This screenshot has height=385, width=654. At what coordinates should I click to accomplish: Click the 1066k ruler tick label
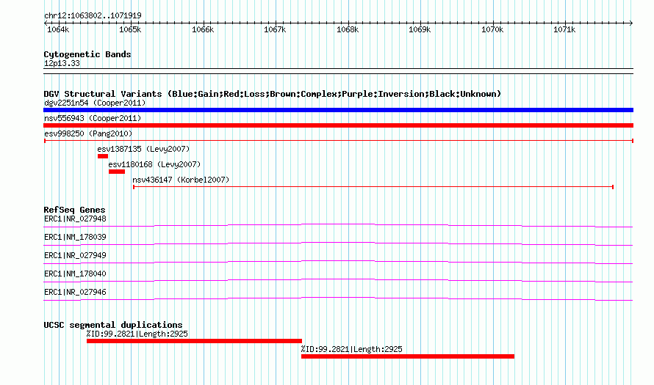click(203, 29)
